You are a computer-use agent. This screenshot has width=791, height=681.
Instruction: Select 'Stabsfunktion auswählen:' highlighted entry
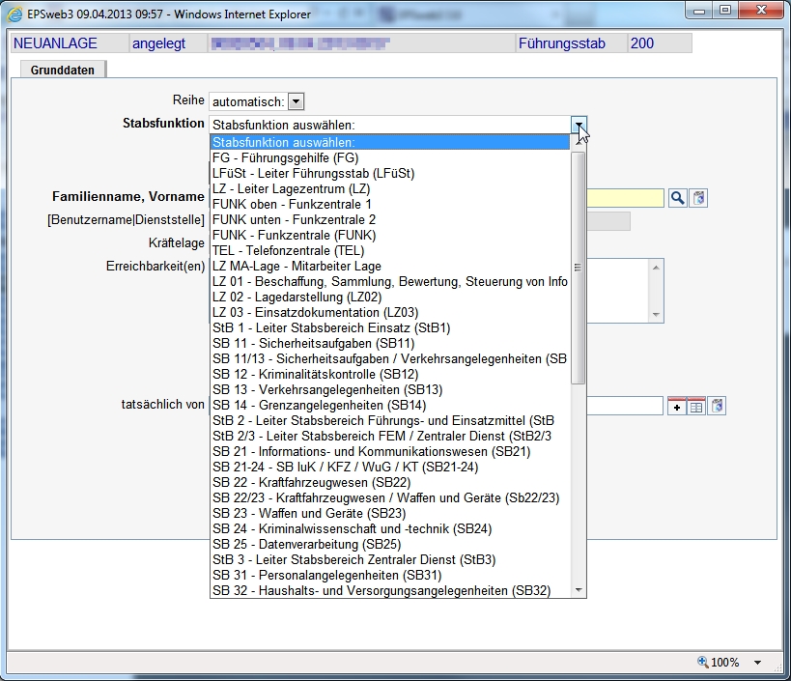click(x=389, y=142)
